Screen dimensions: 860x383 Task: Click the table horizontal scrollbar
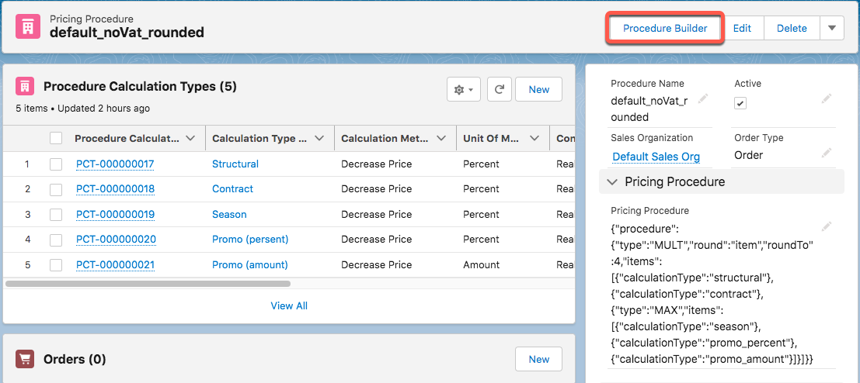pos(148,284)
